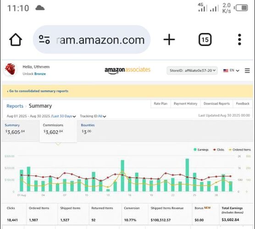
Task: Toggle the Ordered Items legend series
Action: pyautogui.click(x=240, y=150)
